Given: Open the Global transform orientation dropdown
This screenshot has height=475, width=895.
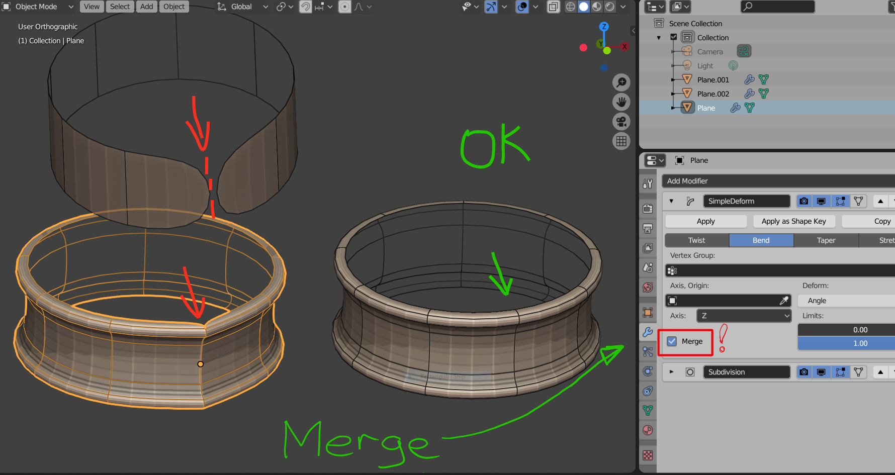Looking at the screenshot, I should point(243,7).
